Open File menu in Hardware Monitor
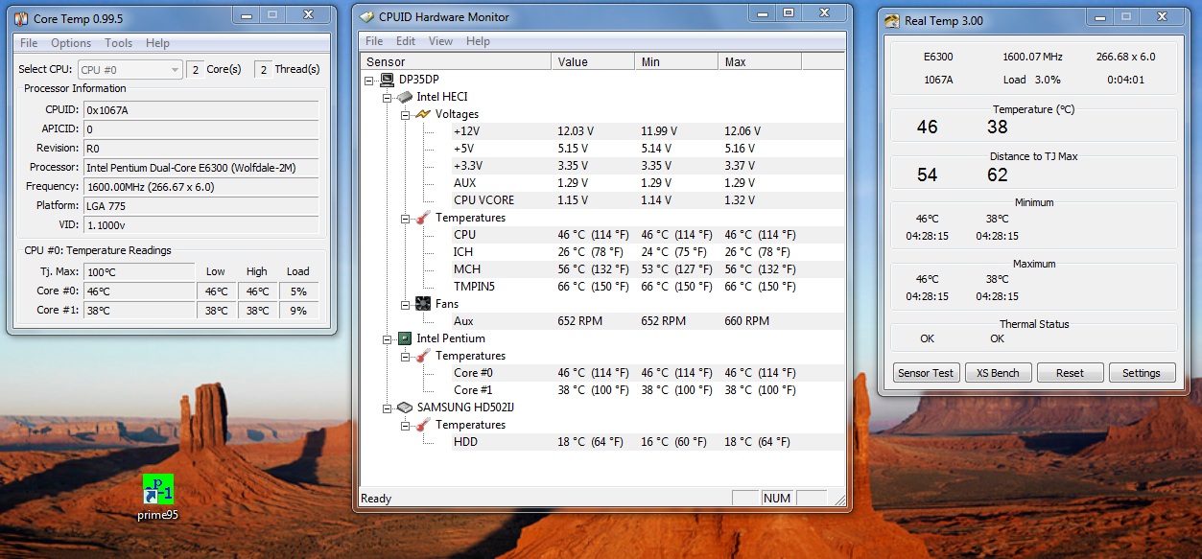The height and width of the screenshot is (559, 1202). coord(374,41)
